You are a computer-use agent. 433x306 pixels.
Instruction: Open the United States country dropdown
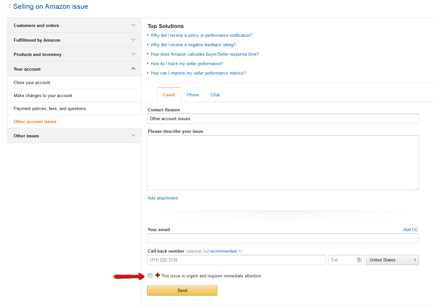click(392, 260)
